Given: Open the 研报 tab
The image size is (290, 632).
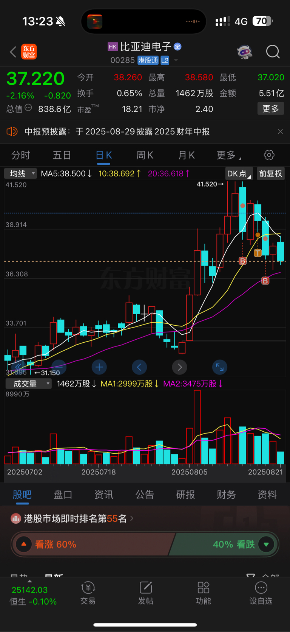Looking at the screenshot, I should [x=185, y=495].
